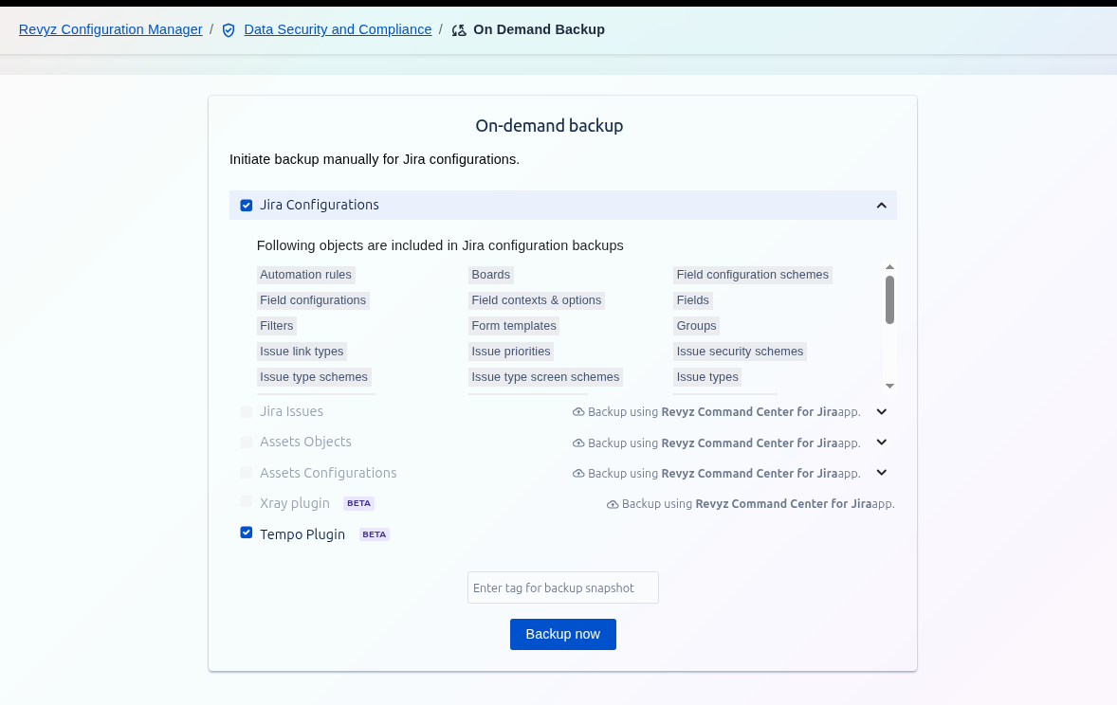Uncheck the Jira Configurations checkbox
1117x705 pixels.
(247, 206)
